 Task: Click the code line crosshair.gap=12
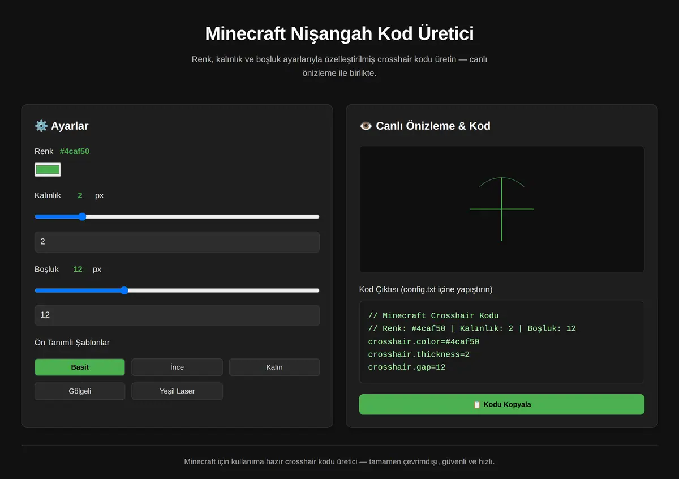point(407,367)
